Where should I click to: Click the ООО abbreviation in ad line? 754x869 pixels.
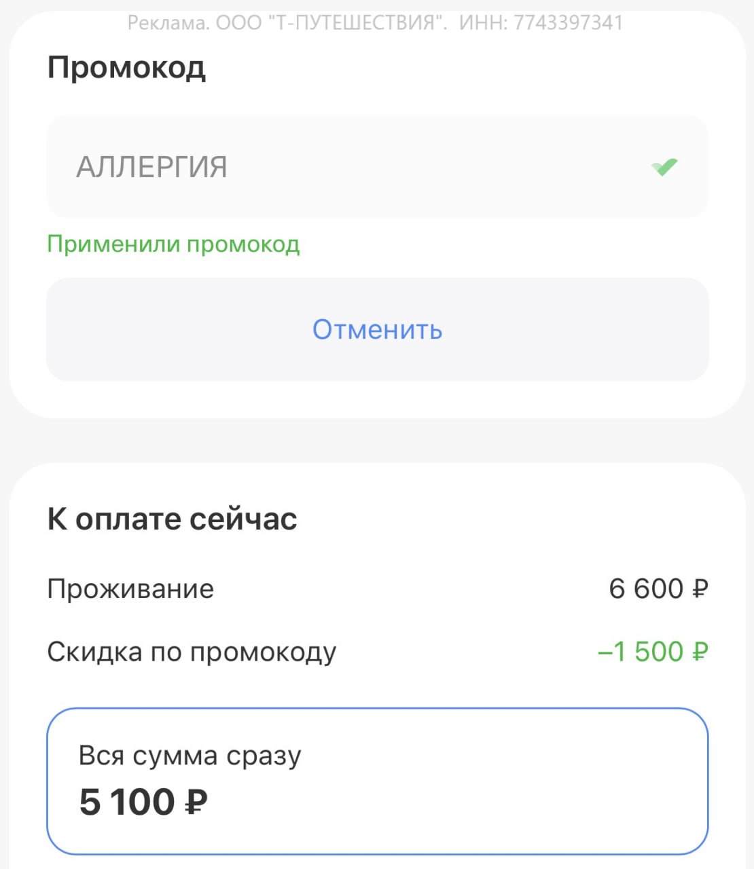(238, 23)
